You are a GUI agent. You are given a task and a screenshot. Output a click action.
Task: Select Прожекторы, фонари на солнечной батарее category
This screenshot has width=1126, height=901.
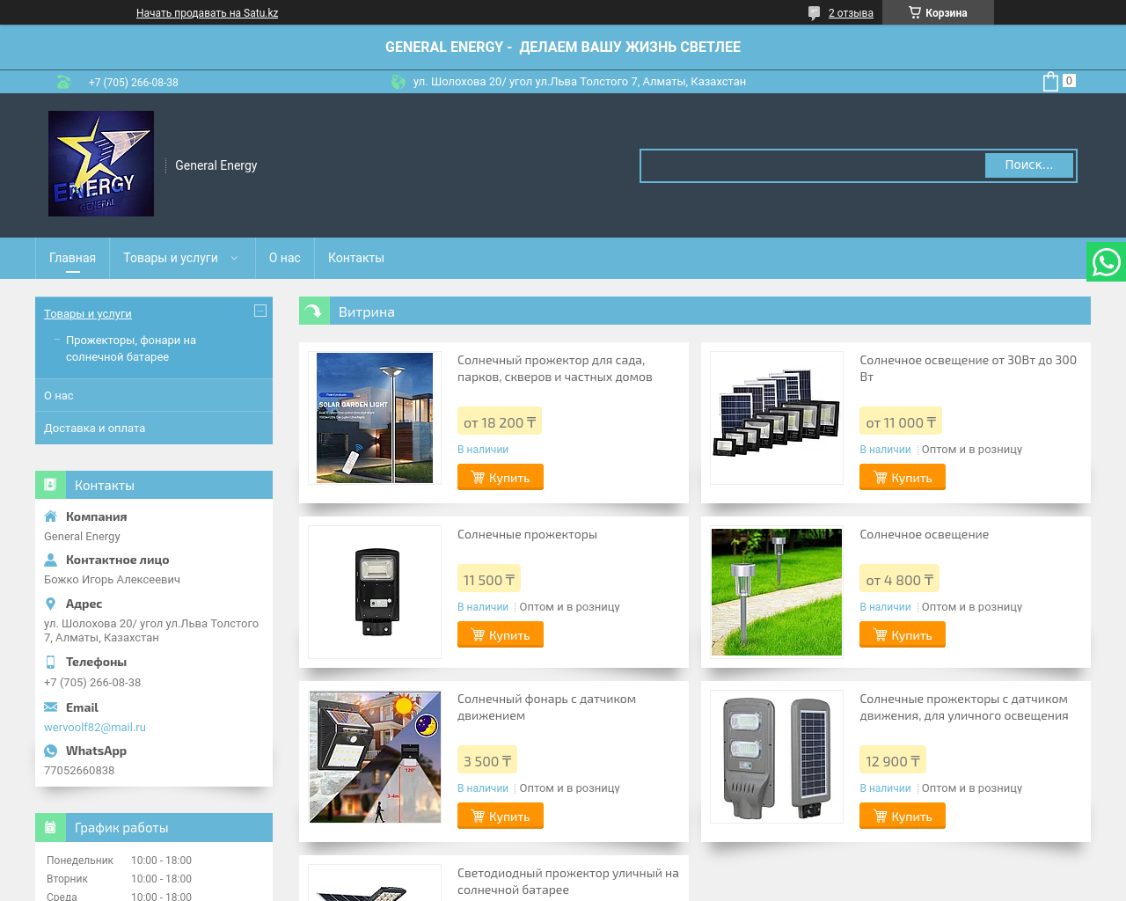click(x=131, y=348)
